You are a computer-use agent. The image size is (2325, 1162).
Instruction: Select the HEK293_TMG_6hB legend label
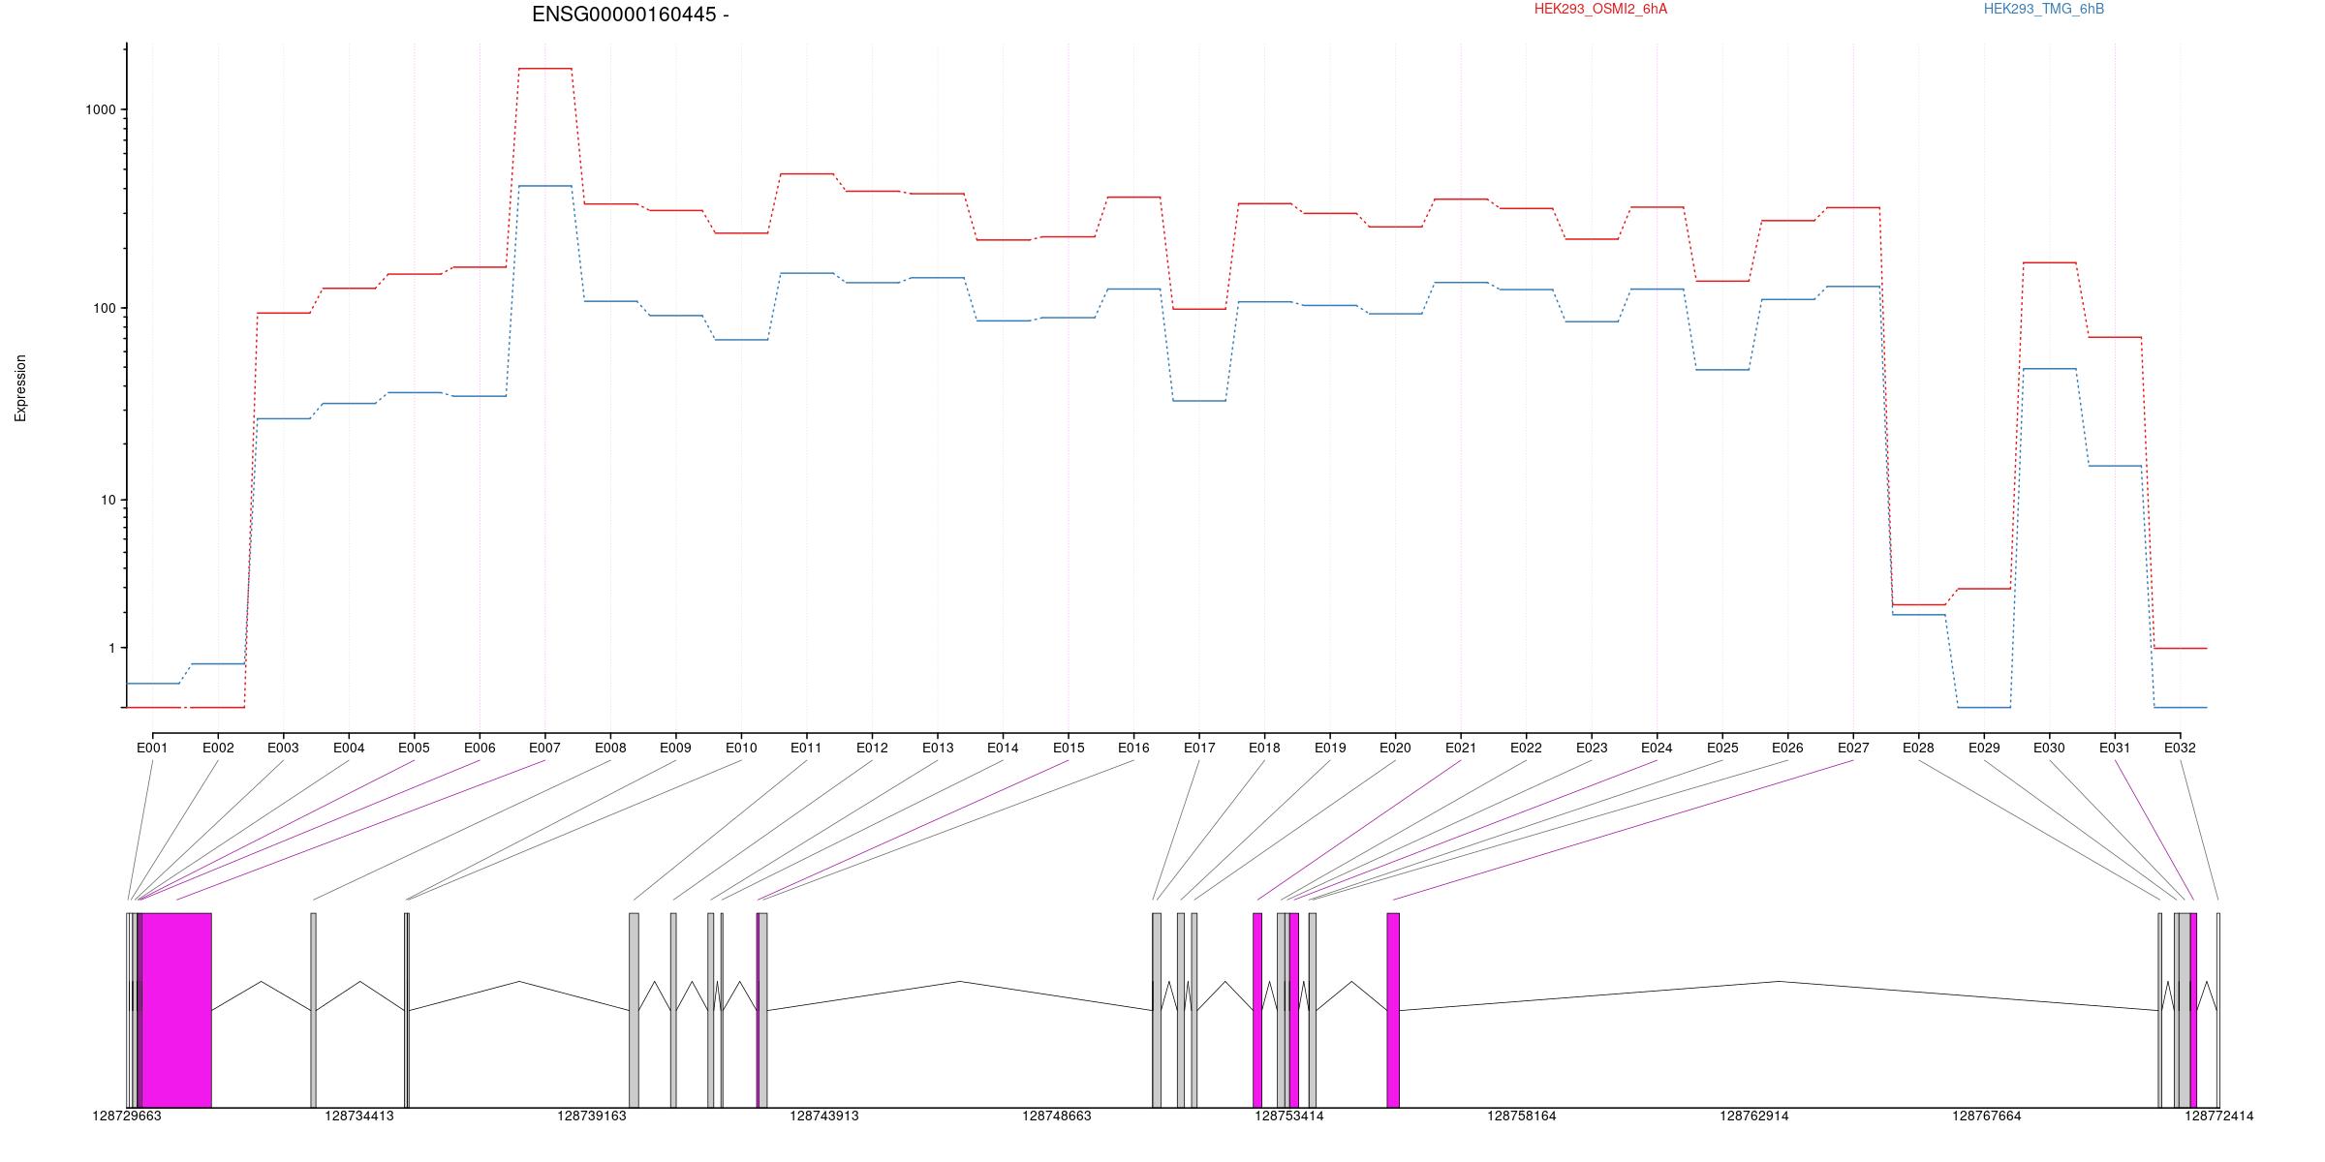[2044, 9]
